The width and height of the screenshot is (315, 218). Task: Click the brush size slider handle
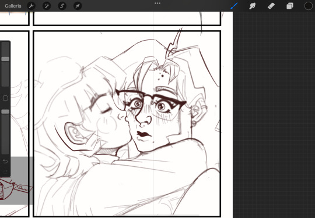click(5, 59)
